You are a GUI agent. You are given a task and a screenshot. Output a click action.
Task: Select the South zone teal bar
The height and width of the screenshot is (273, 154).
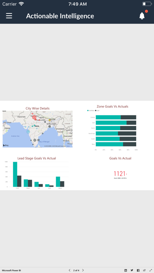108,139
